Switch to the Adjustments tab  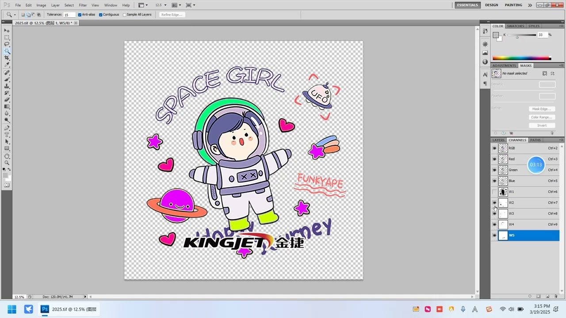(504, 65)
